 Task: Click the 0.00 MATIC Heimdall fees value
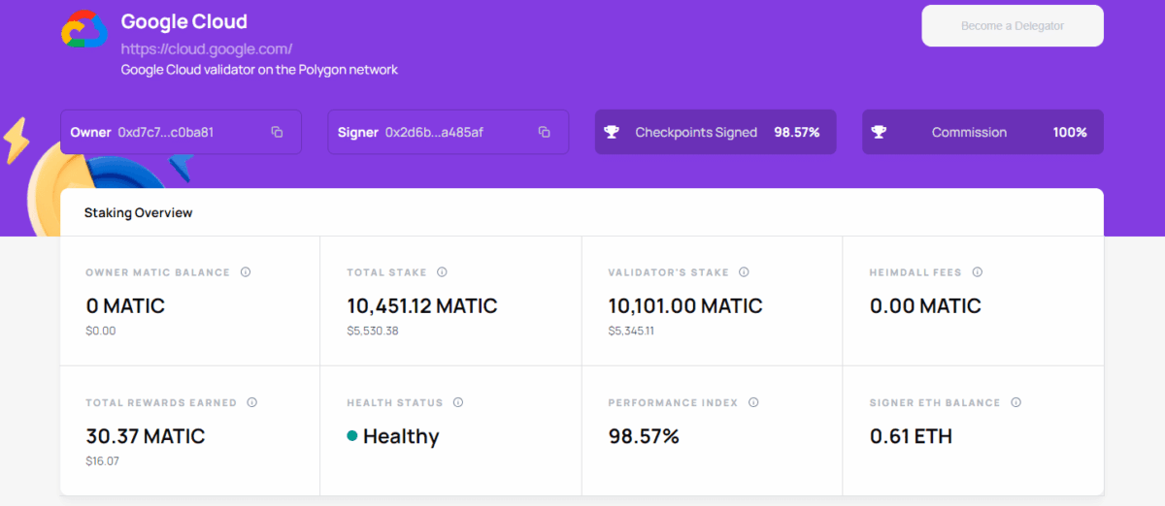(x=925, y=306)
